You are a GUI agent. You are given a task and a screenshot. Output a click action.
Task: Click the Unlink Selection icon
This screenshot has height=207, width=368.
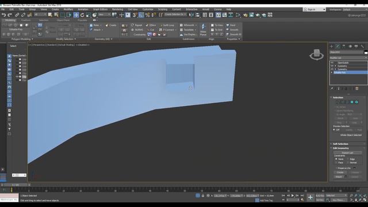pos(23,15)
